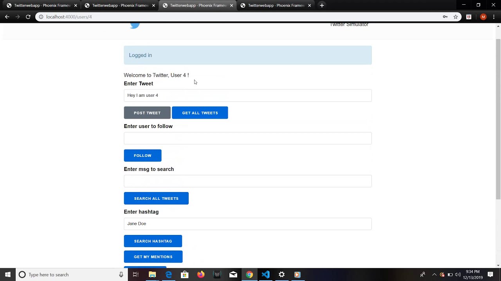
Task: Click the scrollbar down arrow
Action: [x=498, y=265]
